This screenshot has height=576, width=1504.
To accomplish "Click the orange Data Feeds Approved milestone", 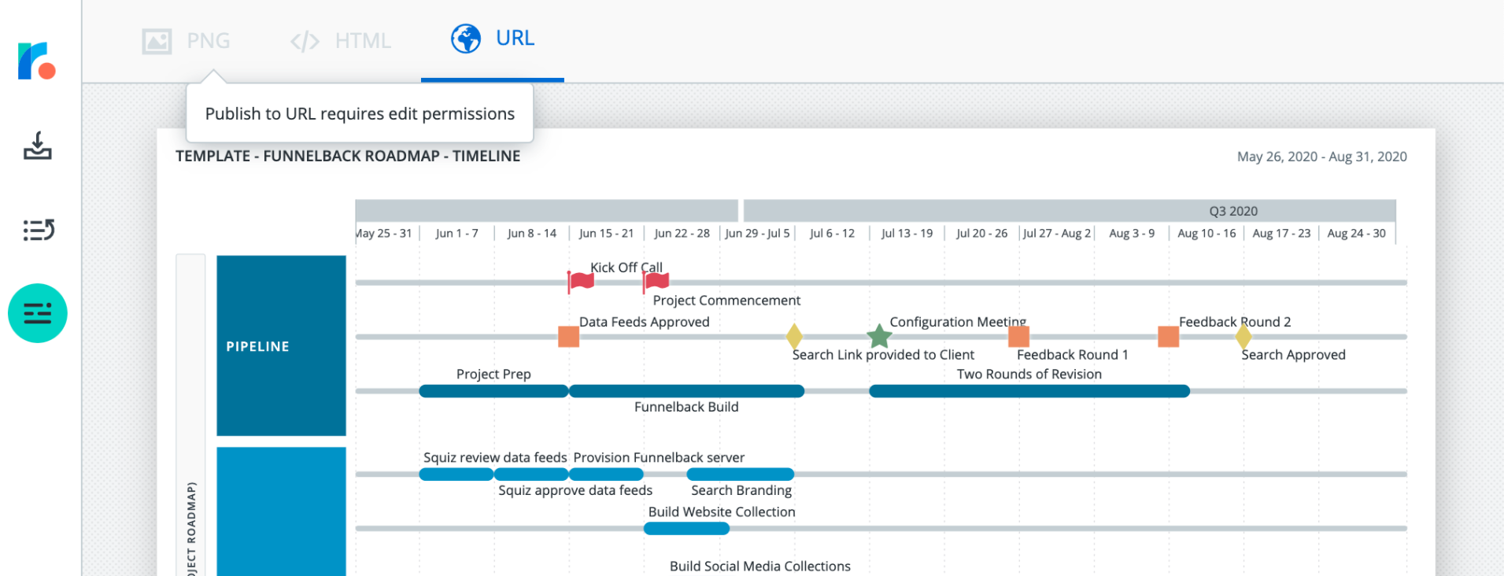I will [x=568, y=337].
